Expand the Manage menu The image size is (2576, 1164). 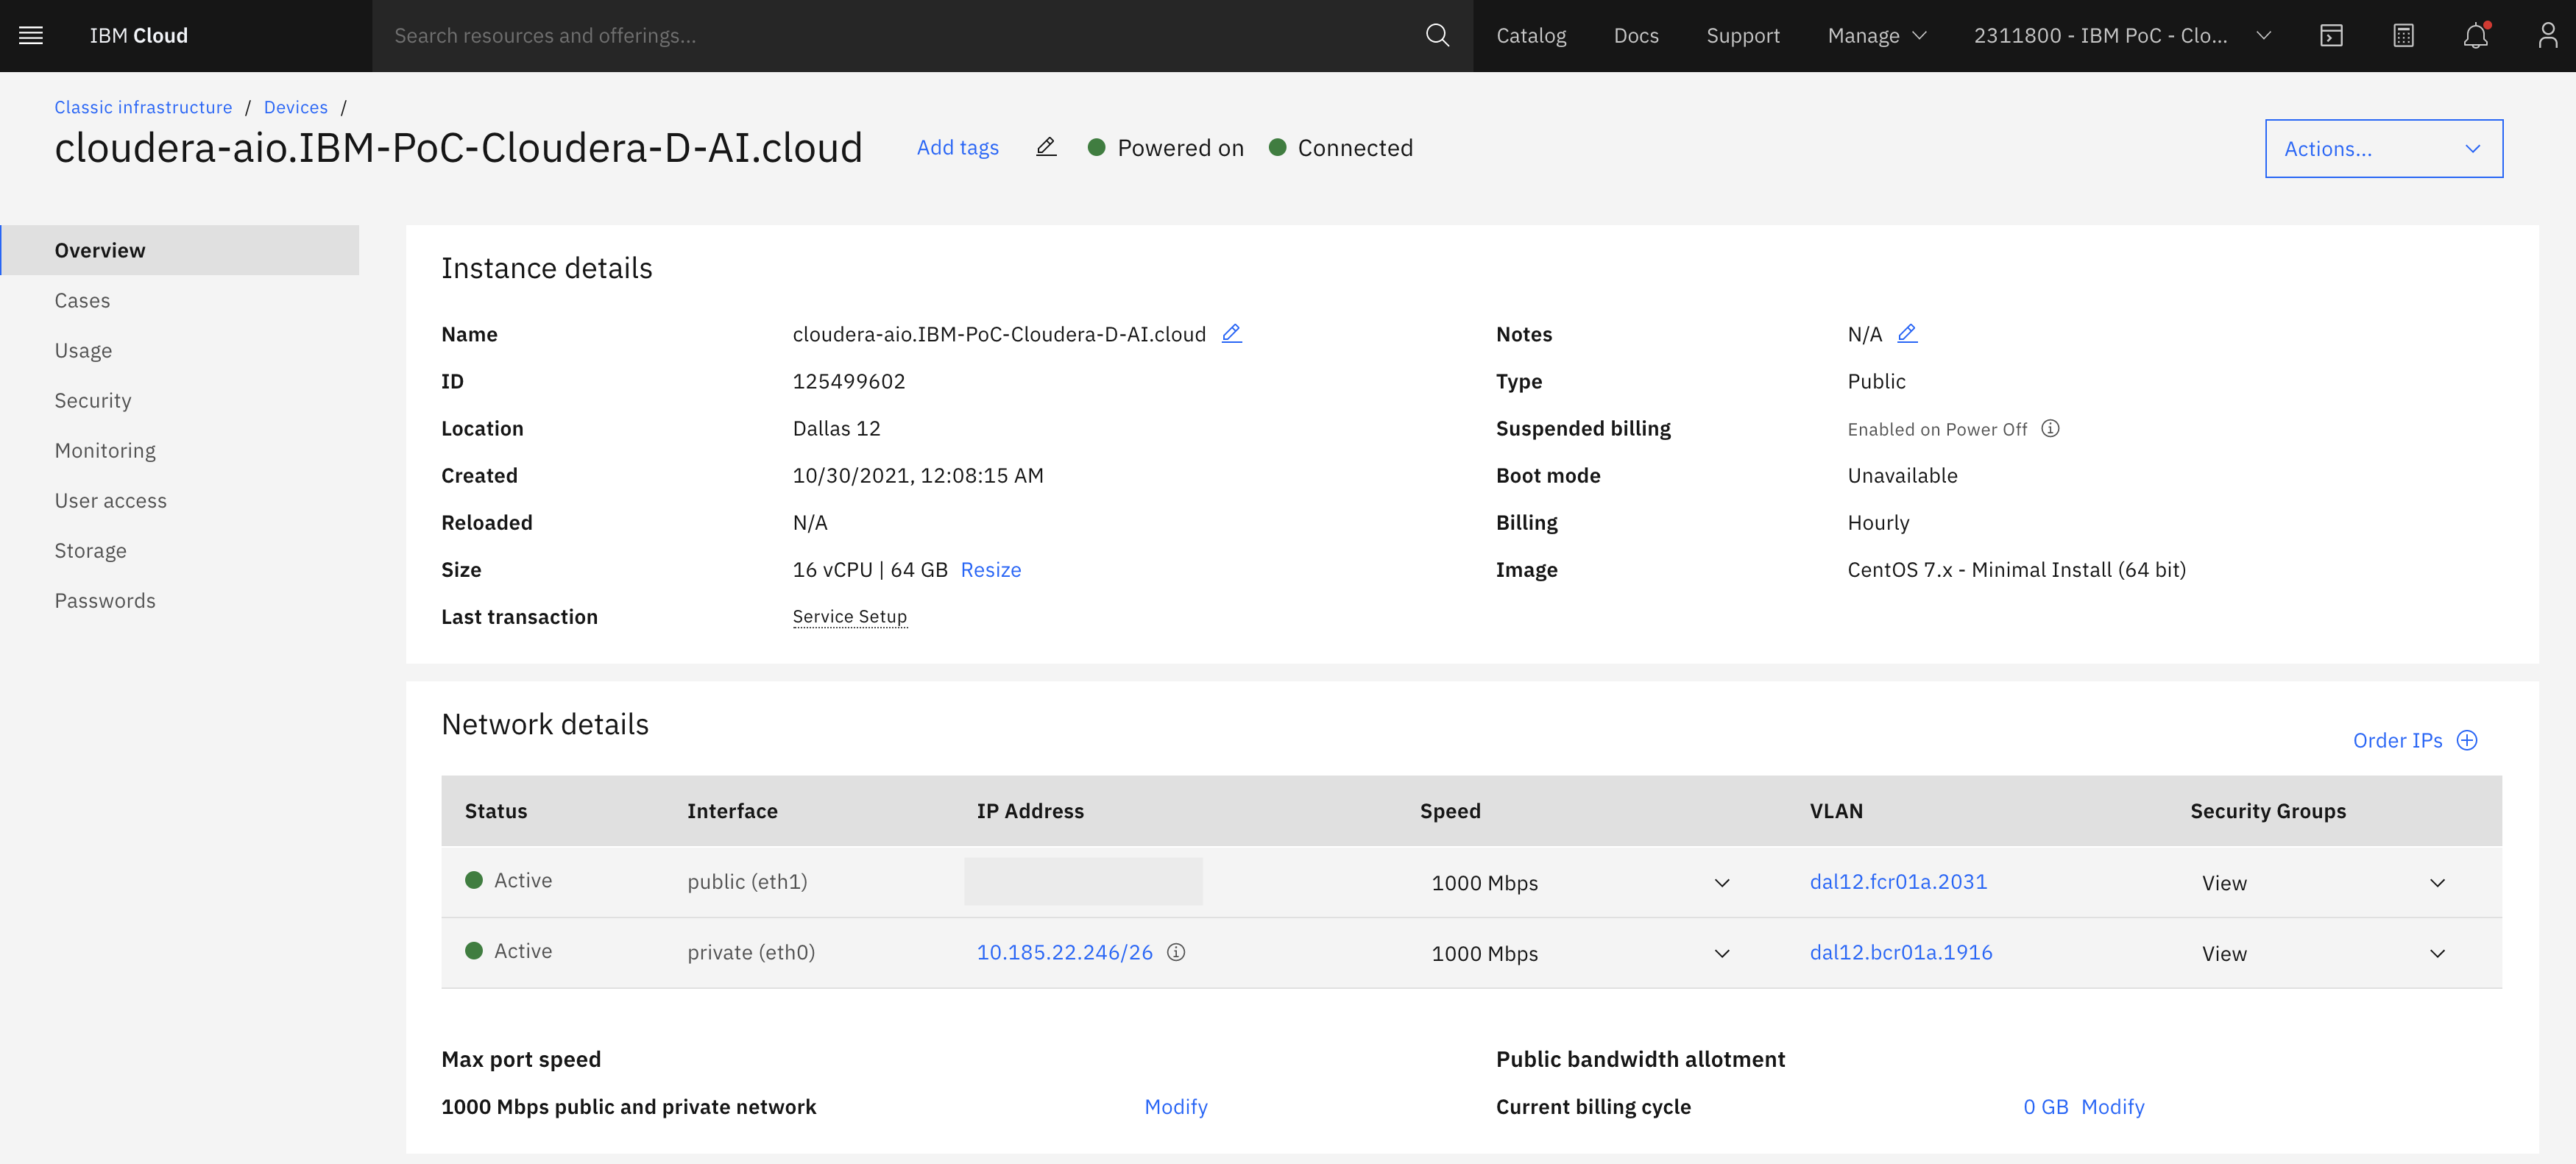coord(1876,36)
